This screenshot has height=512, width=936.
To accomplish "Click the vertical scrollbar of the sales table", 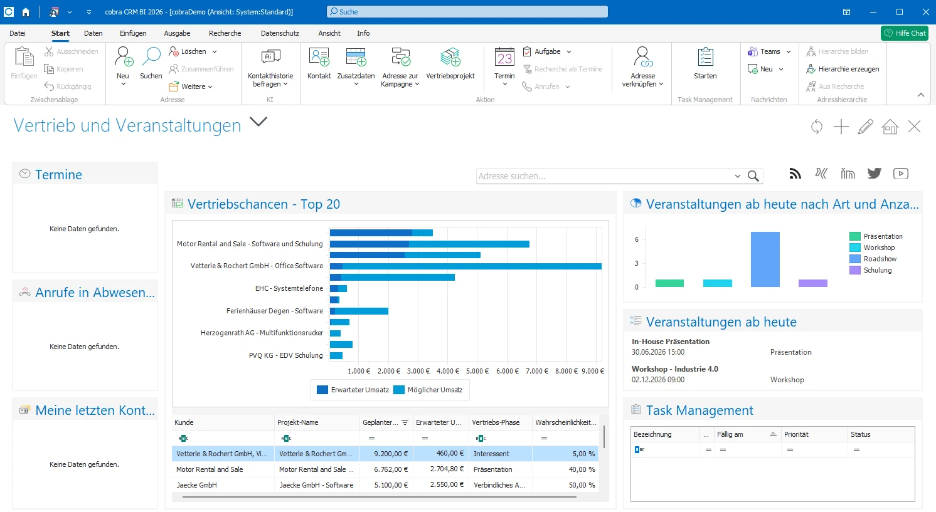I will [x=604, y=436].
